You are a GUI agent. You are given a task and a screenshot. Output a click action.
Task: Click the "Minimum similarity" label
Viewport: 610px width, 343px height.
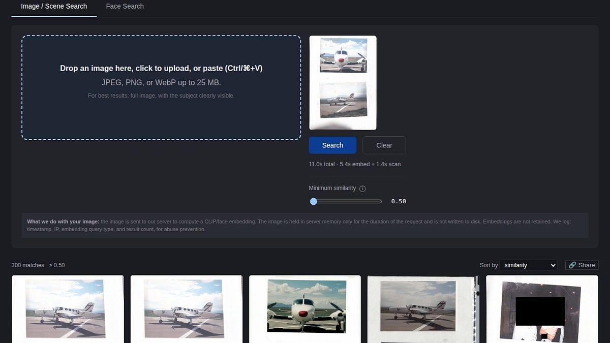point(332,189)
